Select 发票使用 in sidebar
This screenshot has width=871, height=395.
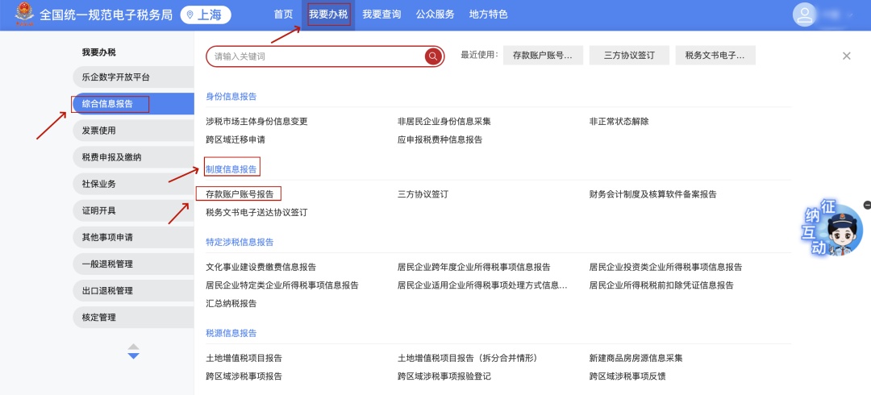[133, 131]
